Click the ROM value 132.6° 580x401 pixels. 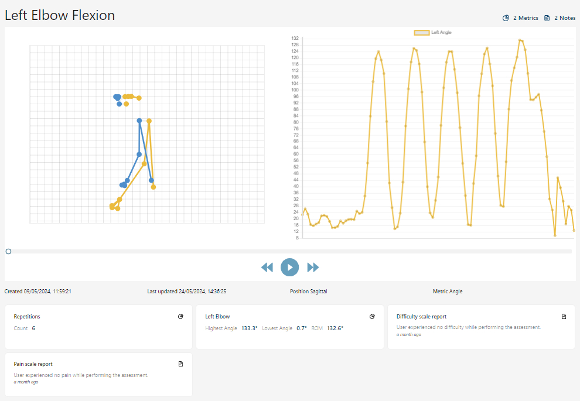(x=335, y=328)
